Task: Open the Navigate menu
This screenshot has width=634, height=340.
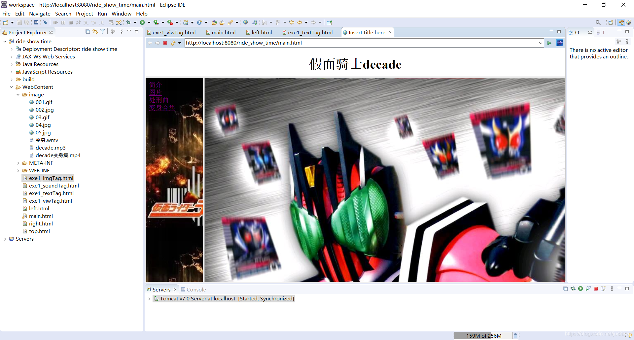Action: point(40,14)
